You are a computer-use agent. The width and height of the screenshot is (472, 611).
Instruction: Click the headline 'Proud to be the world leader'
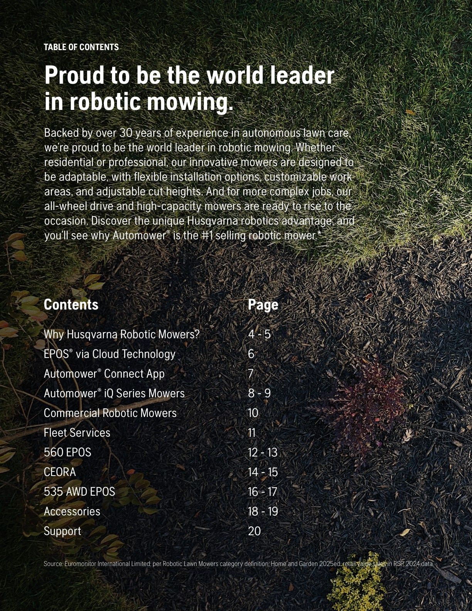189,75
